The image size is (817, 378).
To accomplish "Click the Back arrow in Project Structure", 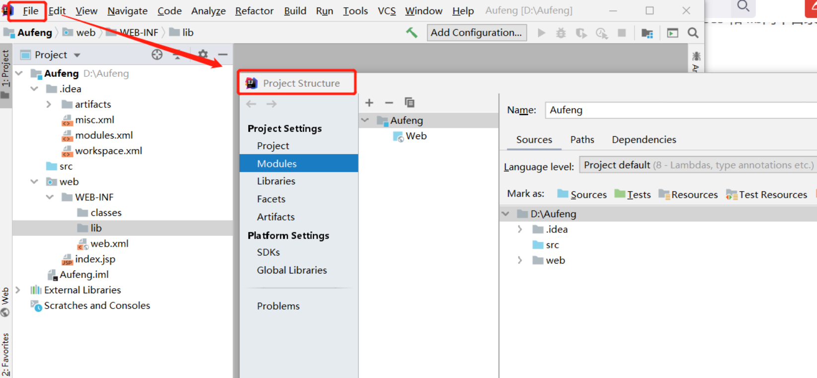I will (x=251, y=104).
